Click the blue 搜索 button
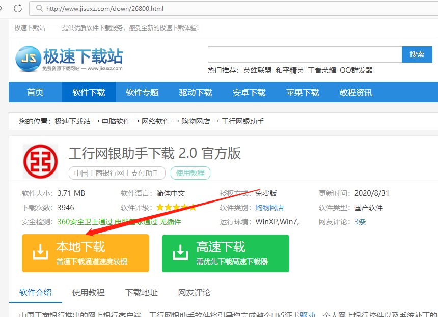 (417, 54)
